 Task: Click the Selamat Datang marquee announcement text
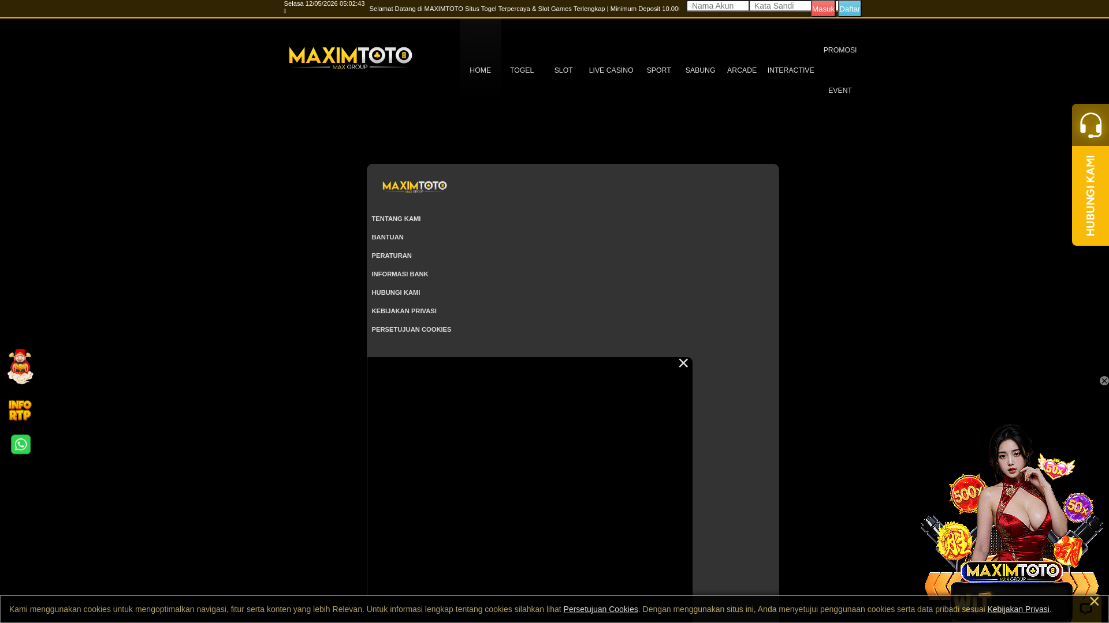(x=524, y=9)
